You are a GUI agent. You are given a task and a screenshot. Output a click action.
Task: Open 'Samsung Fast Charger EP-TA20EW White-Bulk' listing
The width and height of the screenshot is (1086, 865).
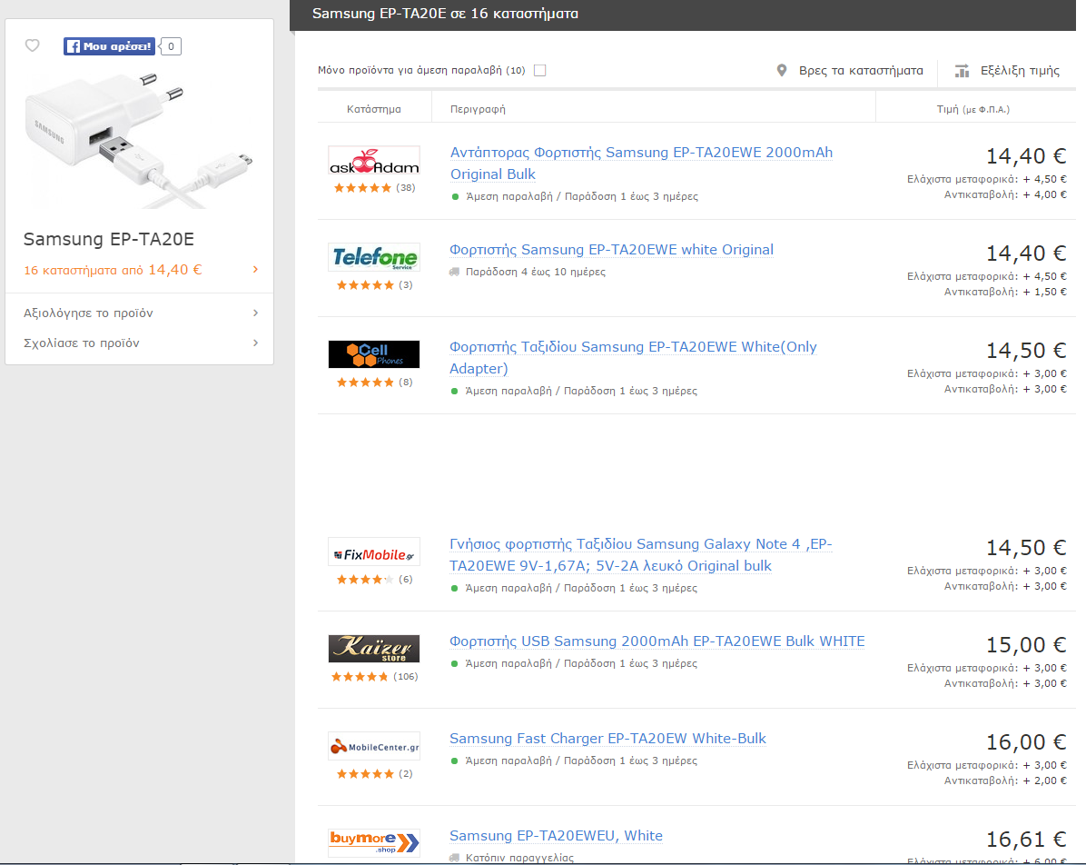[x=607, y=738]
